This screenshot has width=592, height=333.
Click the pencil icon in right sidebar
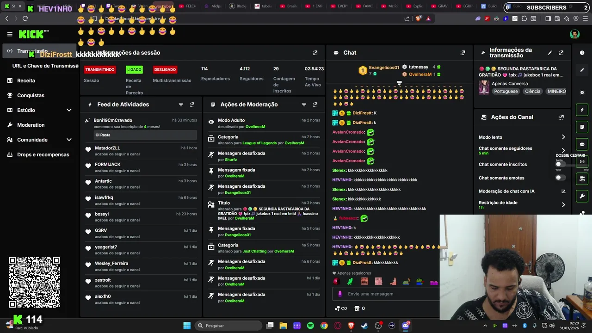tap(582, 70)
